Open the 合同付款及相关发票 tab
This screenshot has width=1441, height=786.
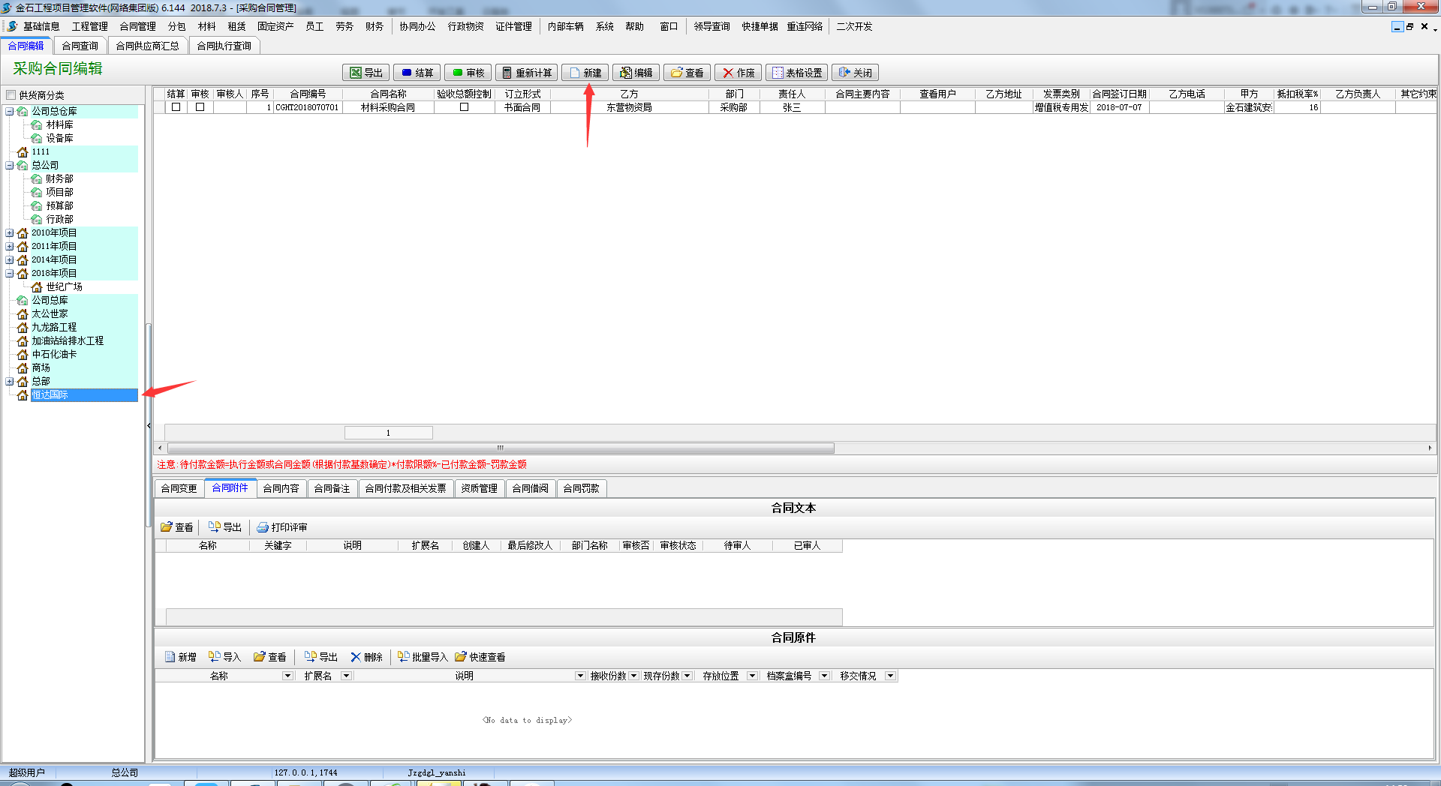click(x=405, y=488)
